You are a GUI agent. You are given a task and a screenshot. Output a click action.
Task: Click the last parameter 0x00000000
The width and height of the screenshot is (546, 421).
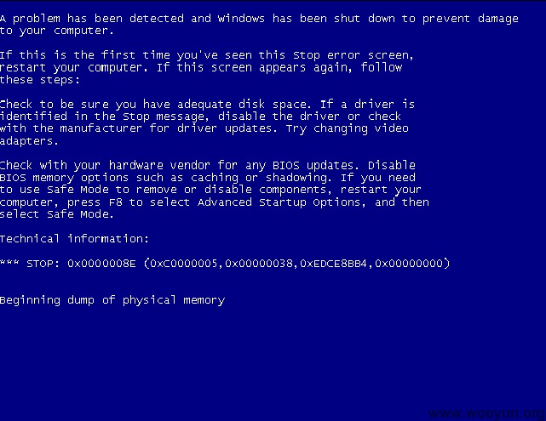[x=409, y=264]
